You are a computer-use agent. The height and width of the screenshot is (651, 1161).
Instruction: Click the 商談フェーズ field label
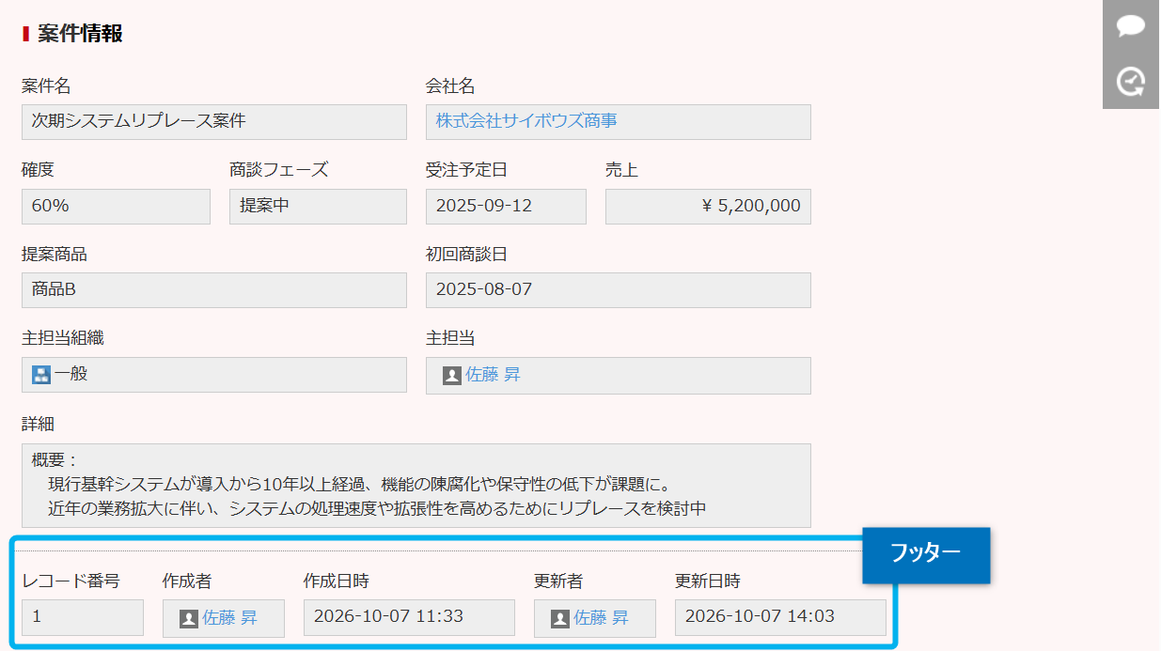[279, 170]
